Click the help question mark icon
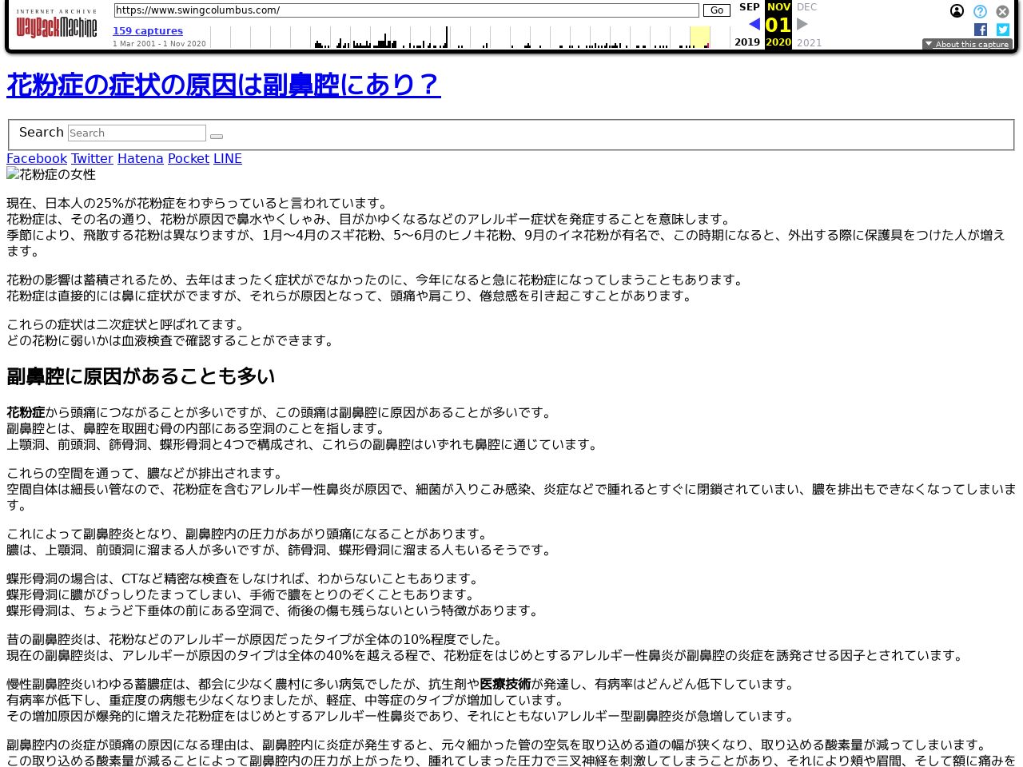This screenshot has width=1023, height=767. pyautogui.click(x=980, y=11)
